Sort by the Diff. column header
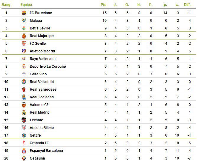Image resolution: width=197 pixels, height=161 pixels. [187, 5]
